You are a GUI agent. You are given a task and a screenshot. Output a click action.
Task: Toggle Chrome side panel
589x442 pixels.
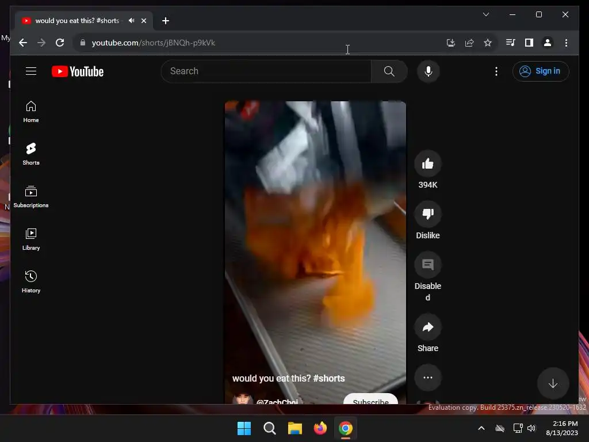529,43
